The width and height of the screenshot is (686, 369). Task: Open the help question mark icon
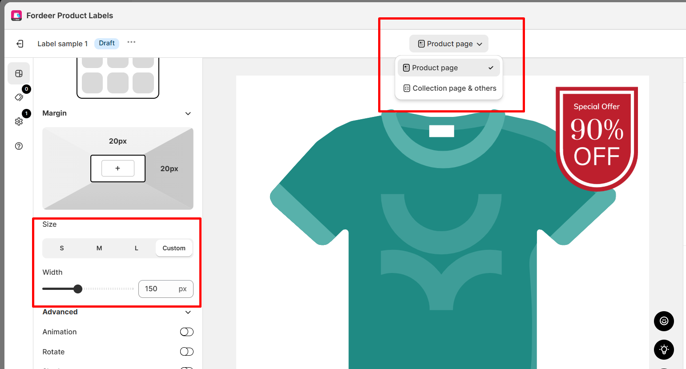[19, 146]
